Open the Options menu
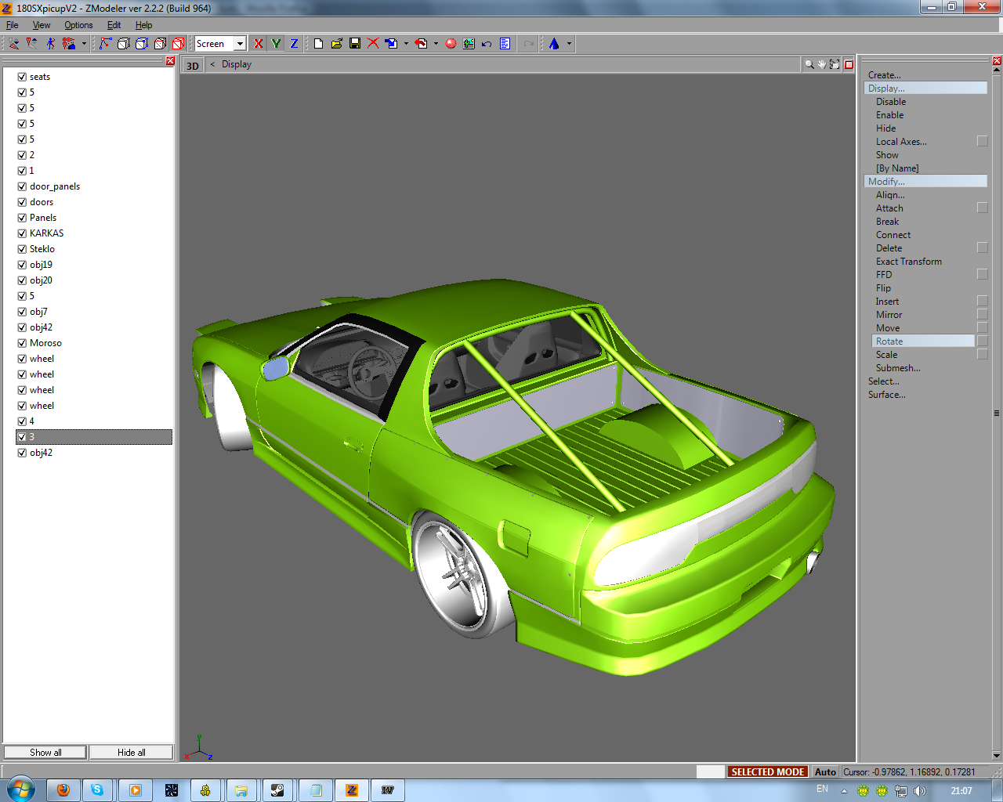Screen dimensions: 1003x802 pos(78,25)
